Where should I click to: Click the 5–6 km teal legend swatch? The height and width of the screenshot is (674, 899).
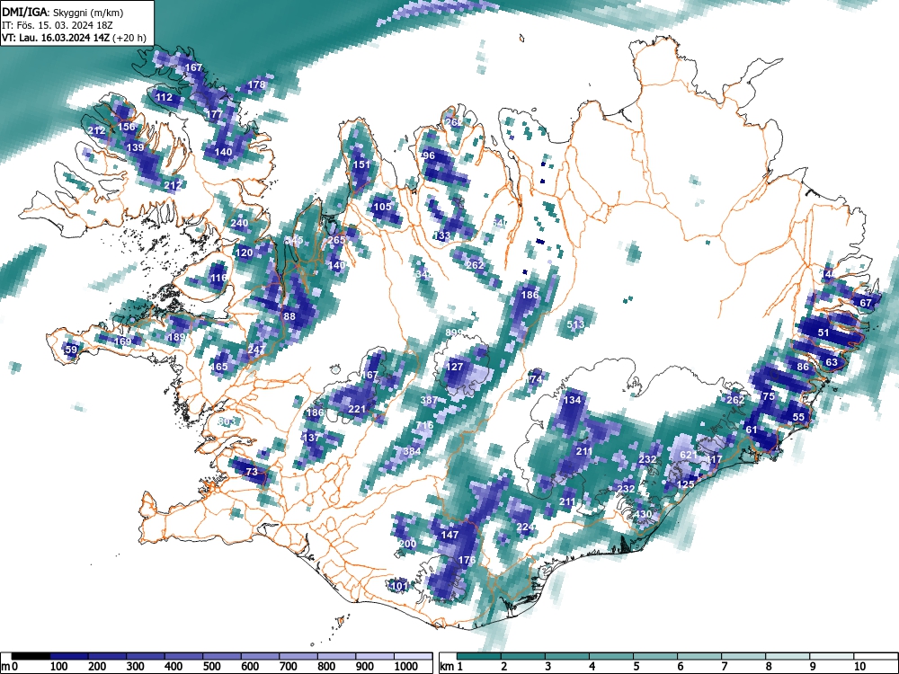pyautogui.click(x=655, y=656)
